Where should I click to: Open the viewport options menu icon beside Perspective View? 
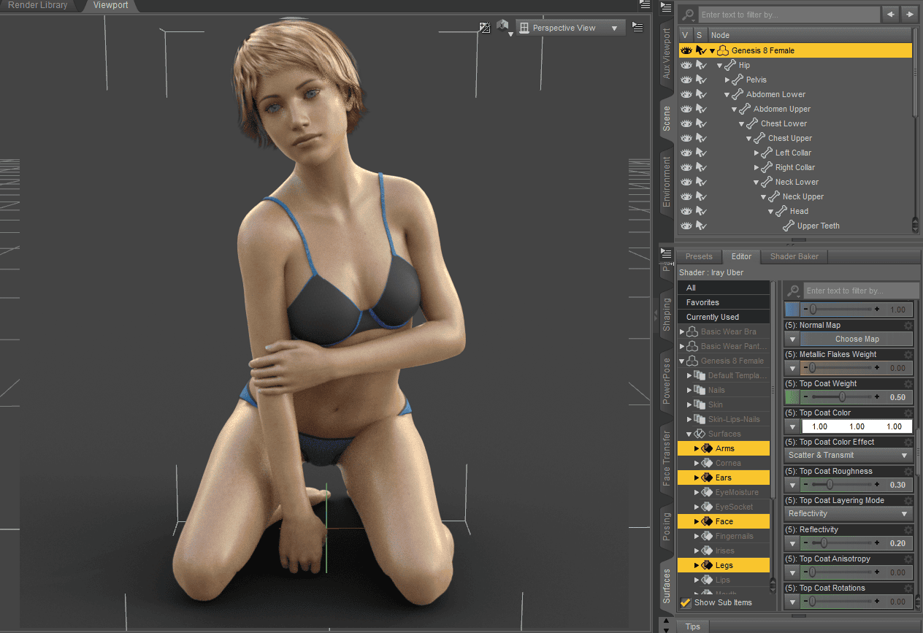pyautogui.click(x=637, y=26)
